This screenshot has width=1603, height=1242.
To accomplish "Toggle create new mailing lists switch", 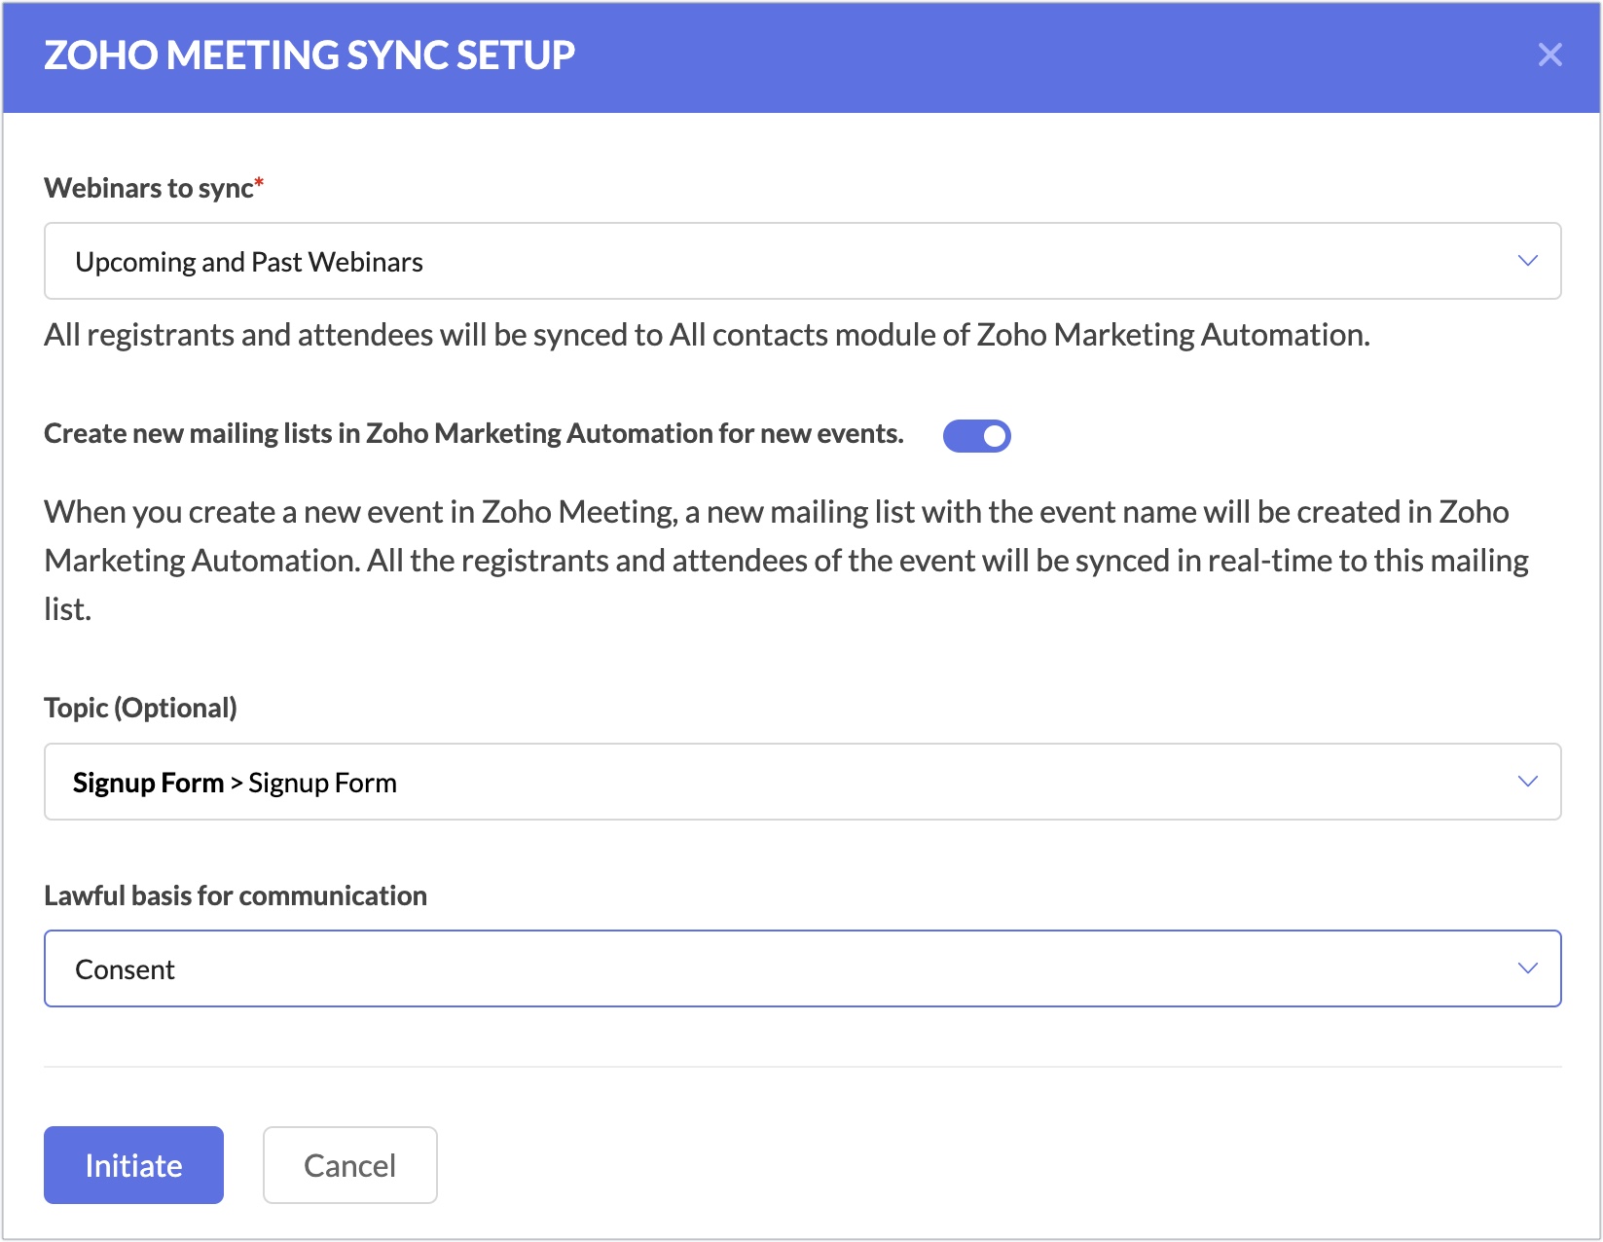I will coord(976,435).
